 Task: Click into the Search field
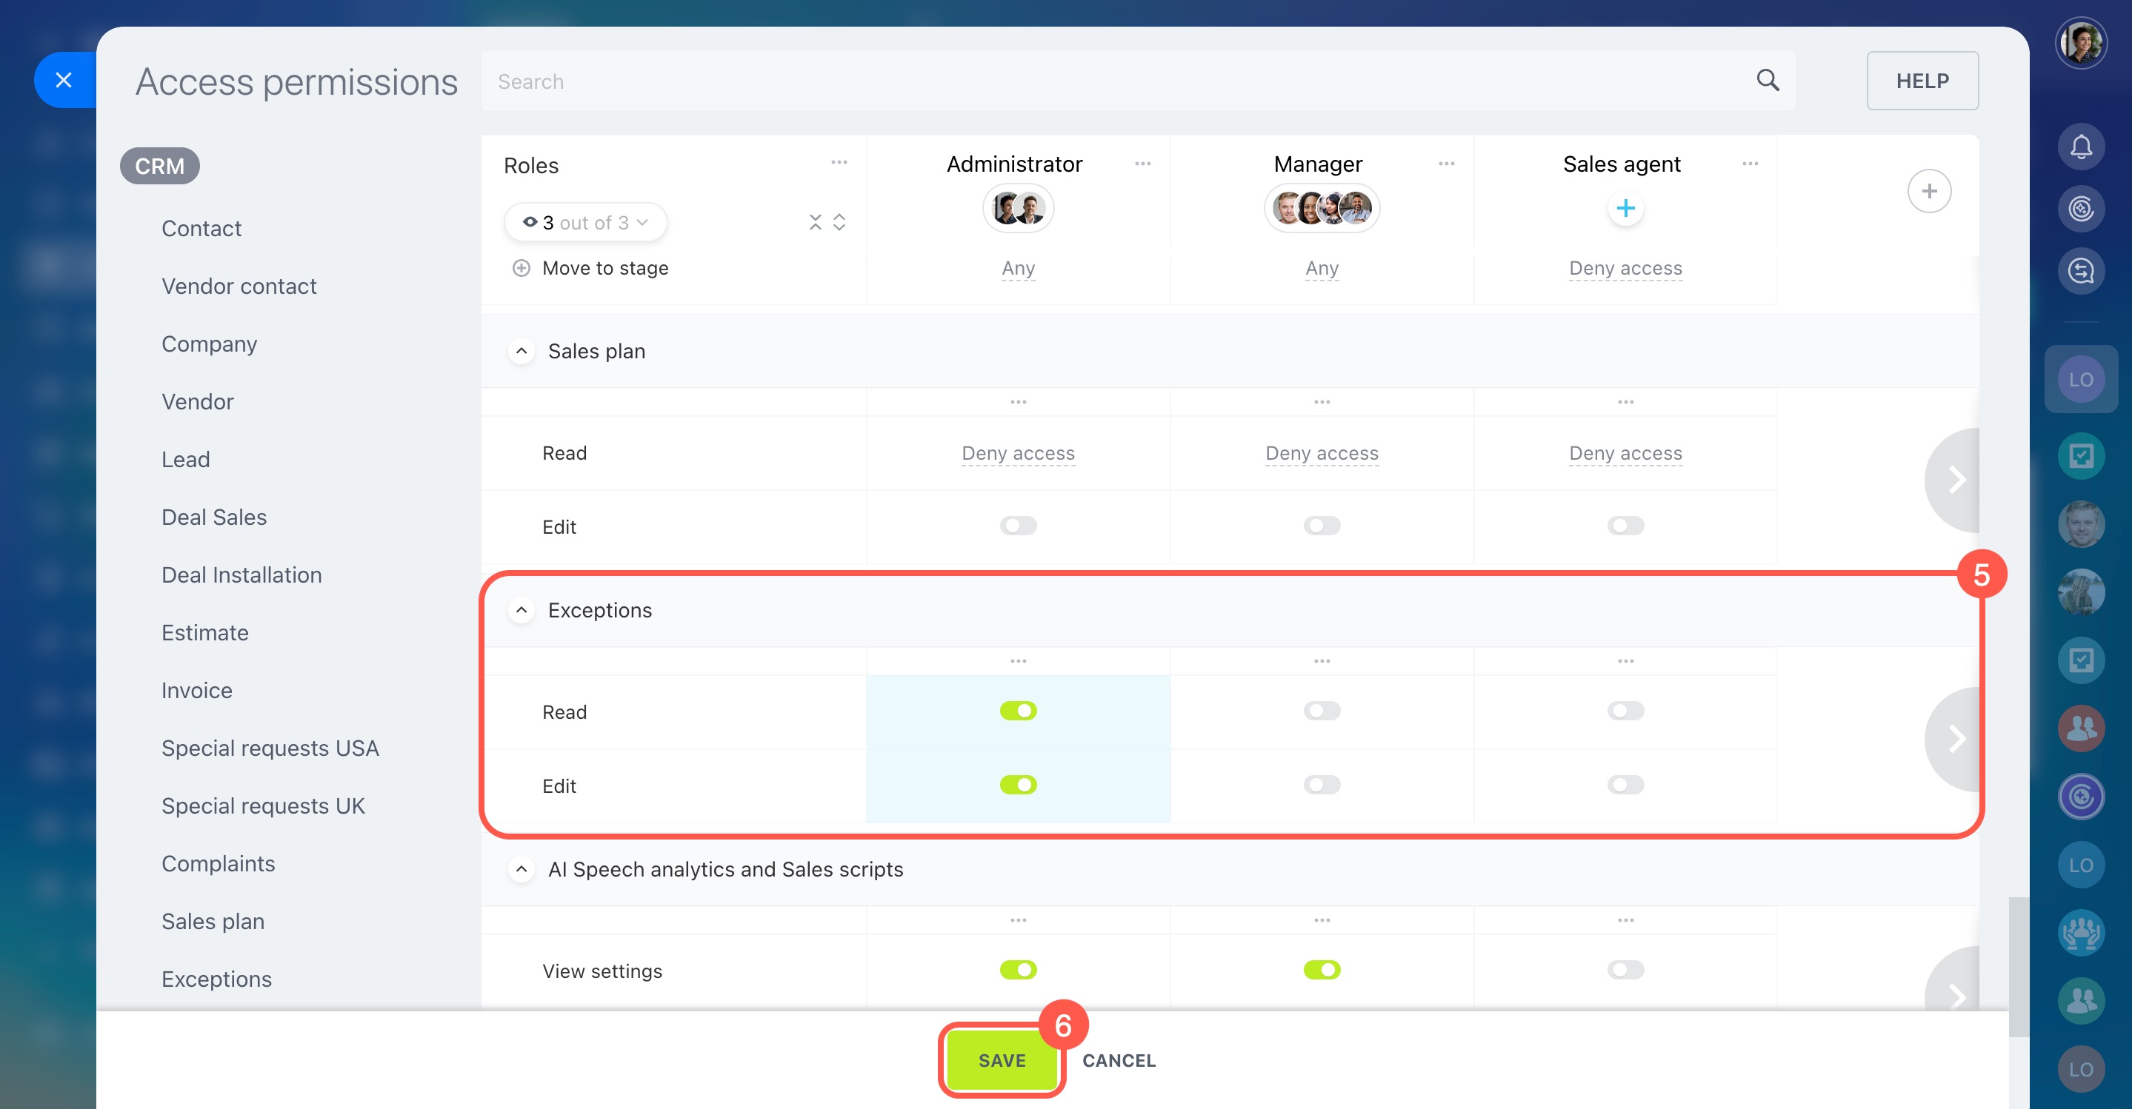1076,81
